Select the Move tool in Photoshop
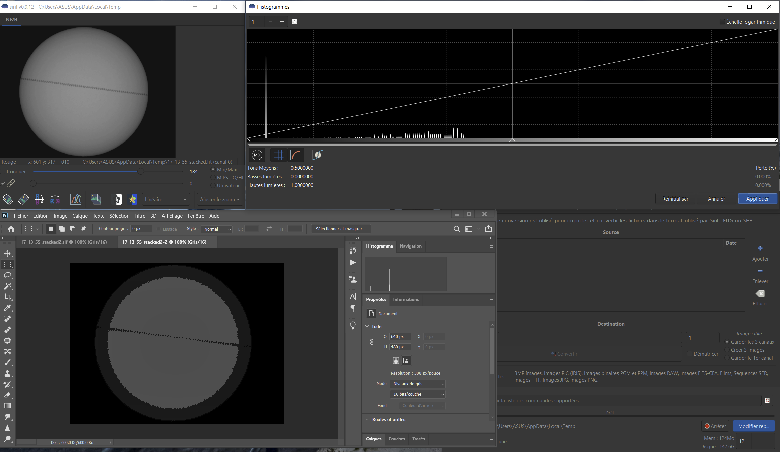The width and height of the screenshot is (780, 452). 7,254
